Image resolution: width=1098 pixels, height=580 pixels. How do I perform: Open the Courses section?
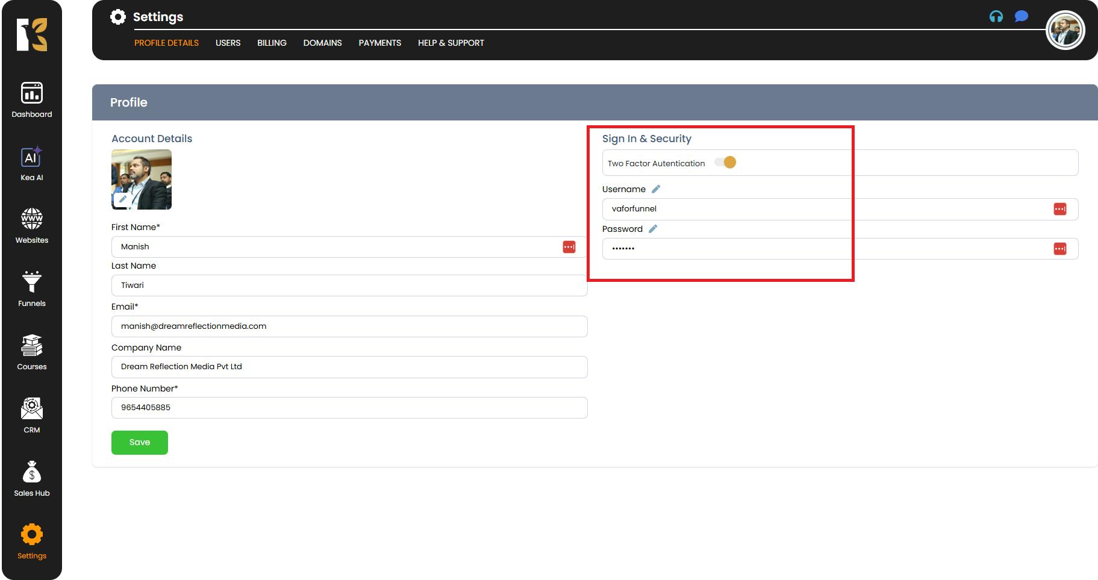(x=32, y=352)
